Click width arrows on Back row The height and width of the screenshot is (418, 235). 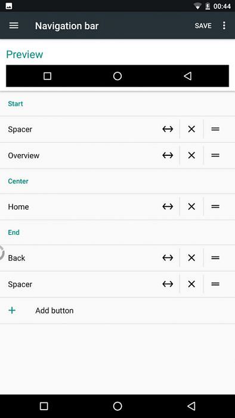[168, 258]
